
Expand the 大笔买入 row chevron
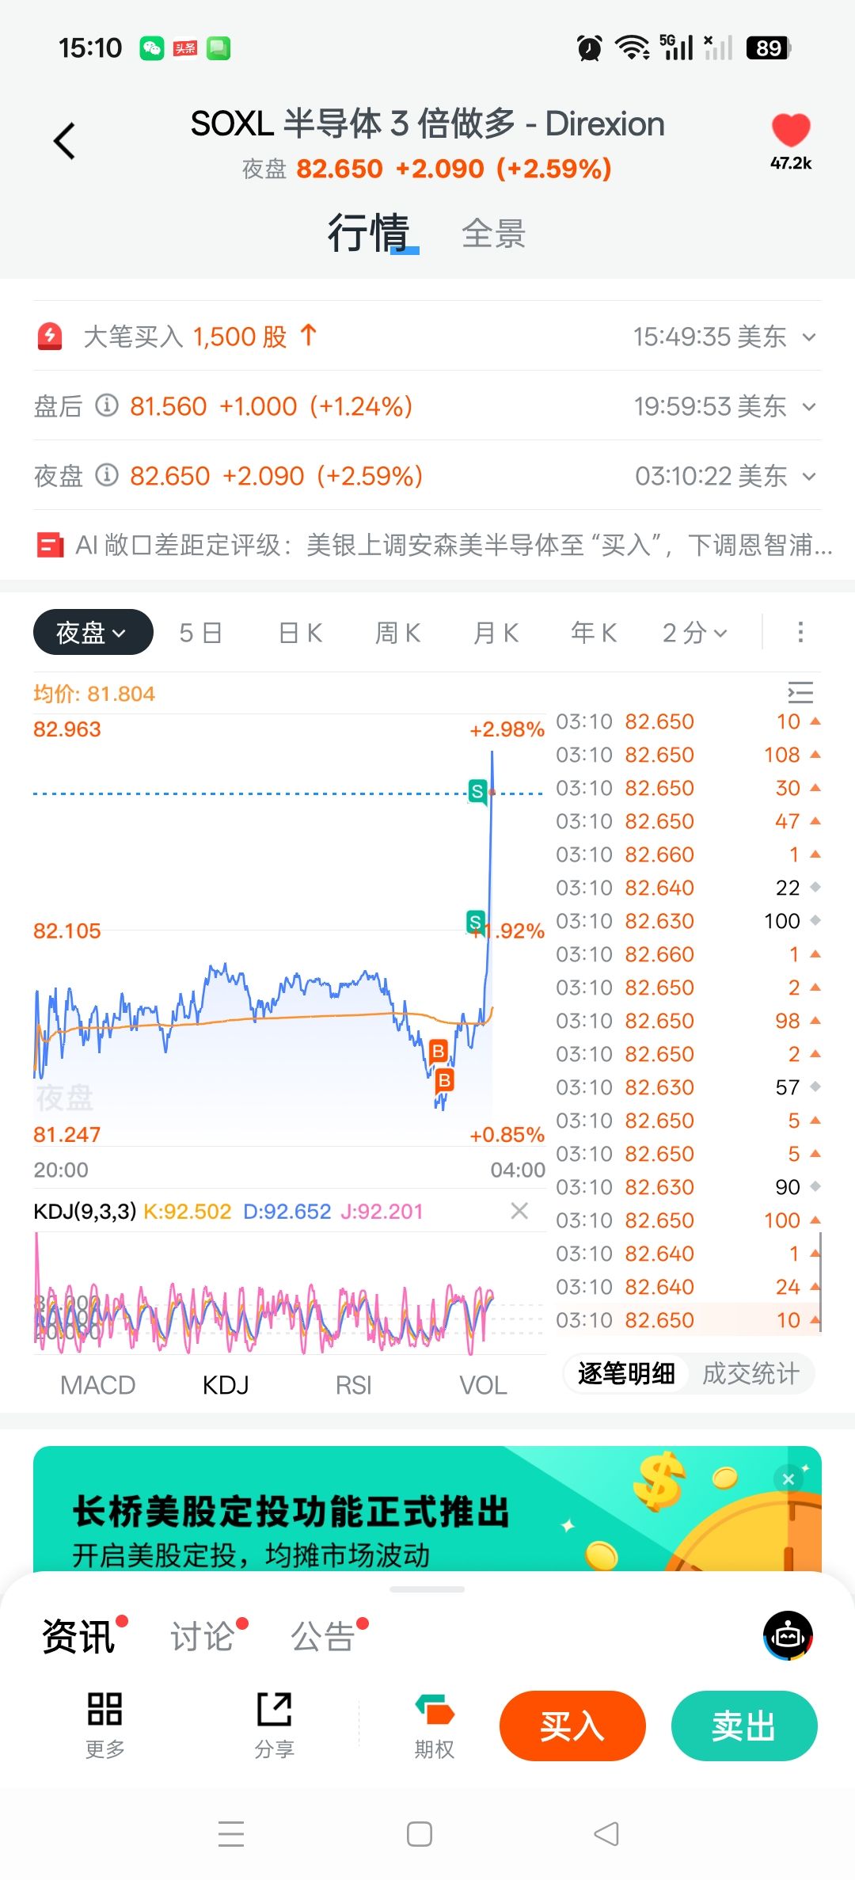point(809,337)
